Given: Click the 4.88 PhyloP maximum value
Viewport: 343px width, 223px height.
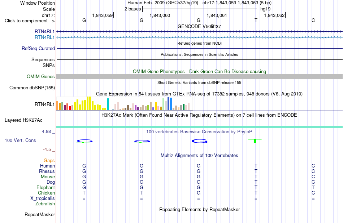Looking at the screenshot, I should tap(46, 131).
